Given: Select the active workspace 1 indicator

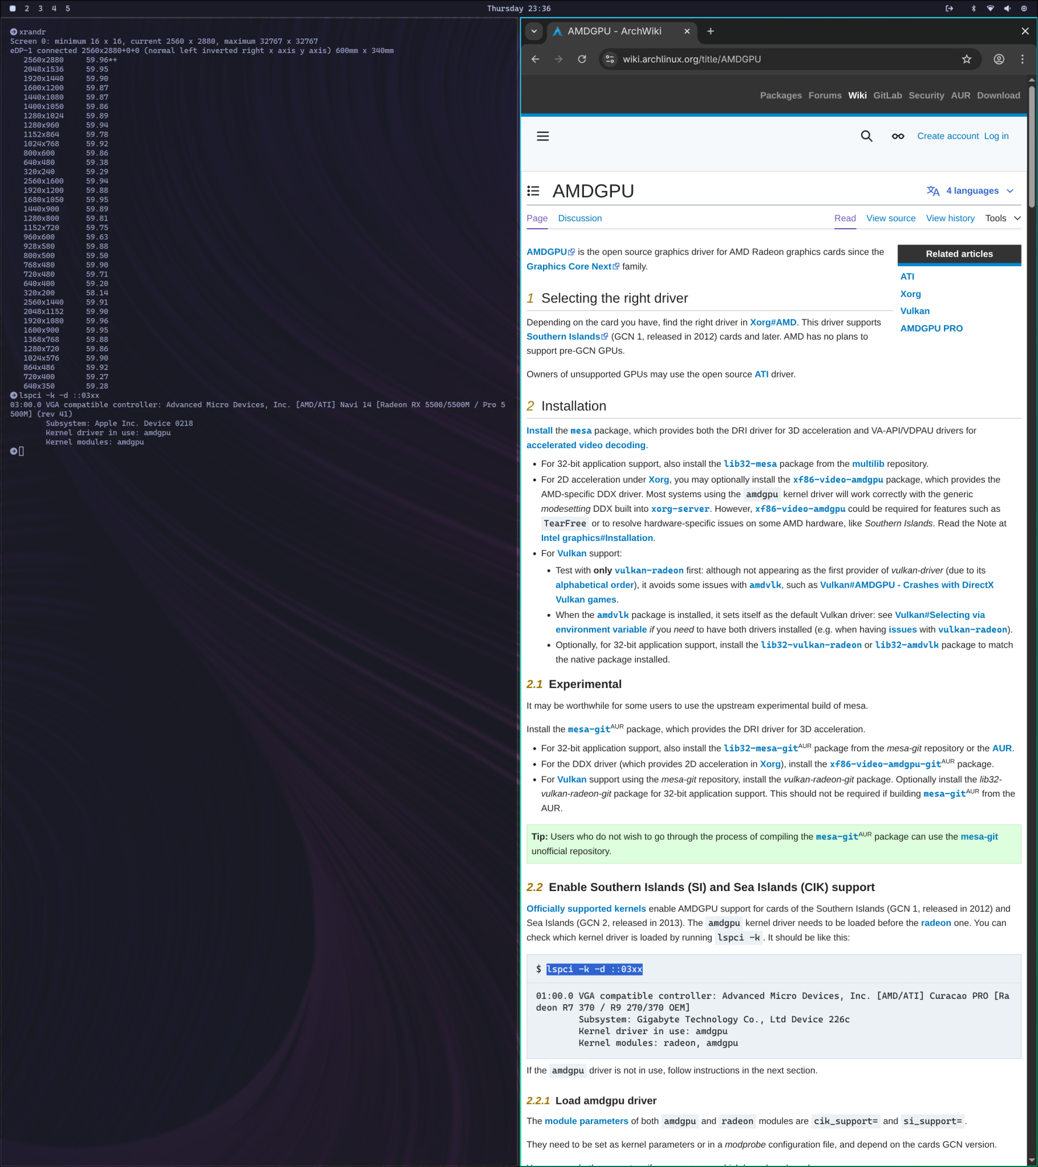Looking at the screenshot, I should 13,8.
